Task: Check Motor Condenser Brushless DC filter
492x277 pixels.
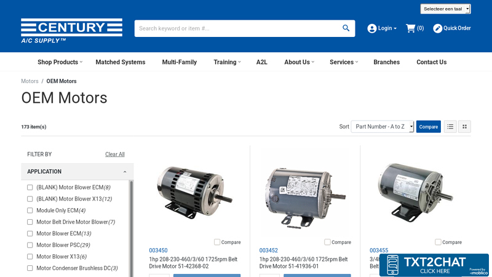Action: coord(30,268)
